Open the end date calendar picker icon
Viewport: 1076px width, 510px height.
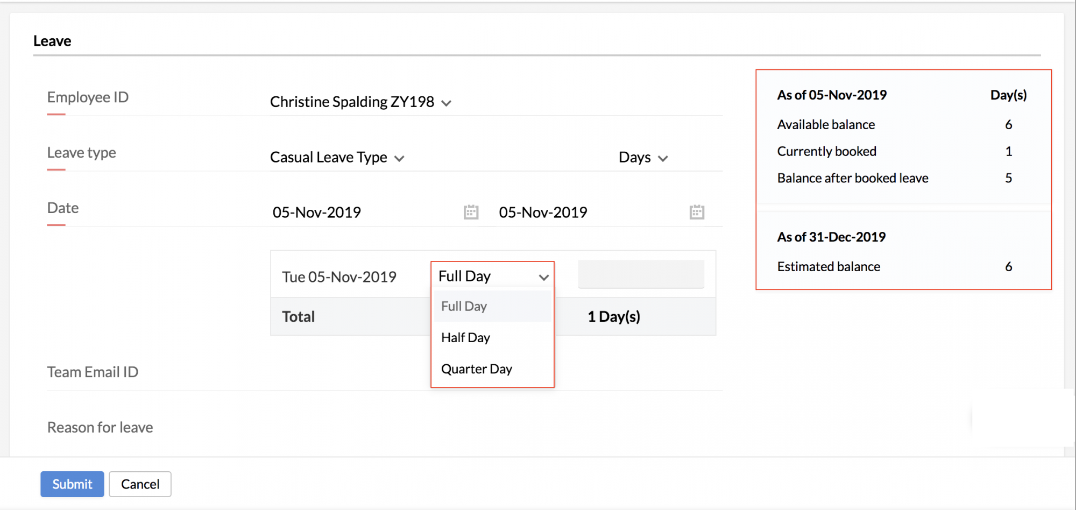(697, 212)
